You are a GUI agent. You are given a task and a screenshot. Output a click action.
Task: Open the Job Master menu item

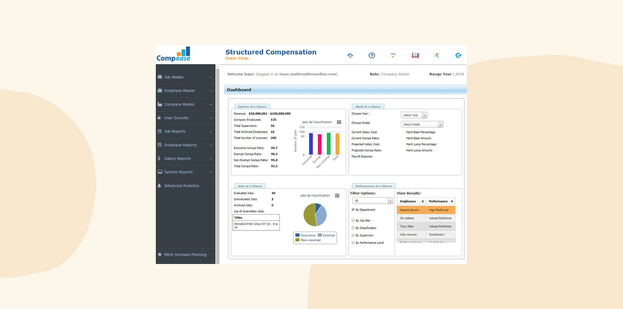pos(186,77)
